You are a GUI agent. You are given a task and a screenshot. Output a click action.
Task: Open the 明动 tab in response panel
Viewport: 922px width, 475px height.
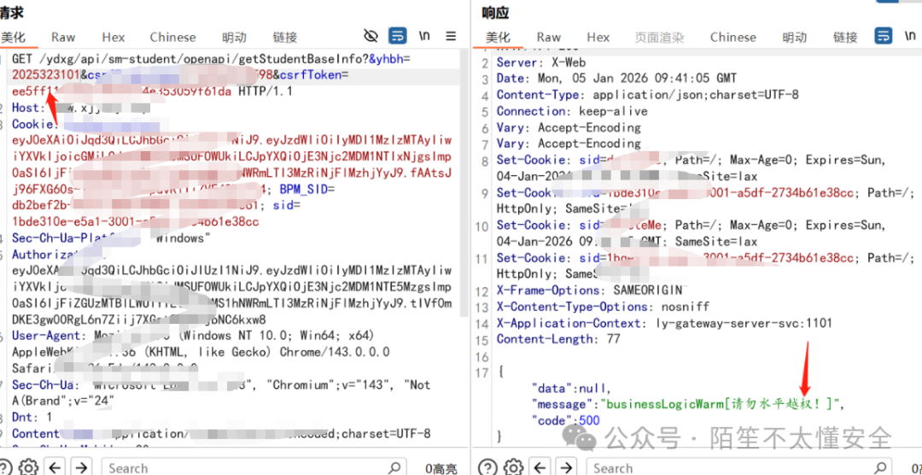click(795, 37)
